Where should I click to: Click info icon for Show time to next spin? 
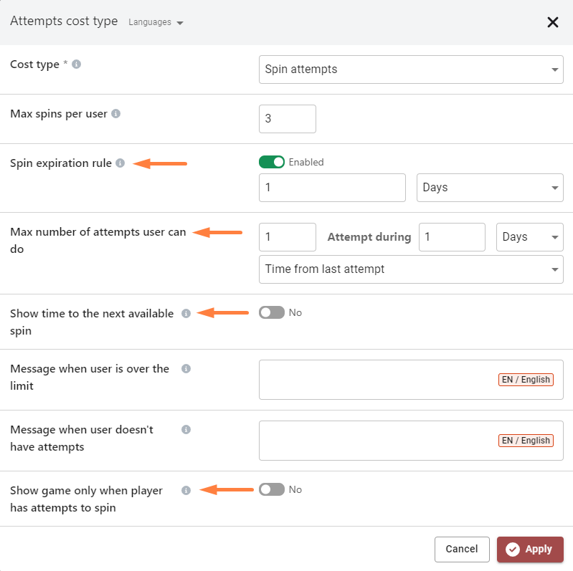pos(186,314)
